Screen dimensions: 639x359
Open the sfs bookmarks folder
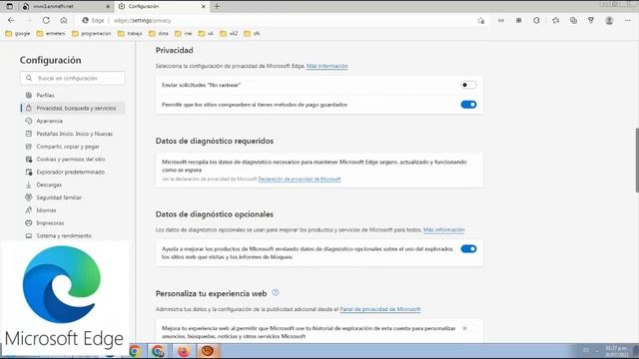pos(252,33)
